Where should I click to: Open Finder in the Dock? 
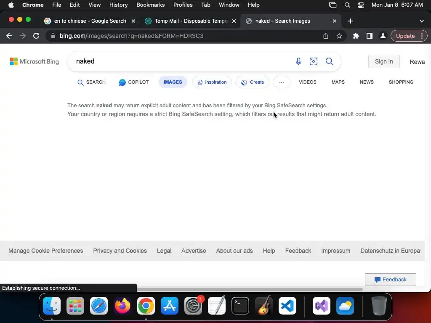pos(52,306)
